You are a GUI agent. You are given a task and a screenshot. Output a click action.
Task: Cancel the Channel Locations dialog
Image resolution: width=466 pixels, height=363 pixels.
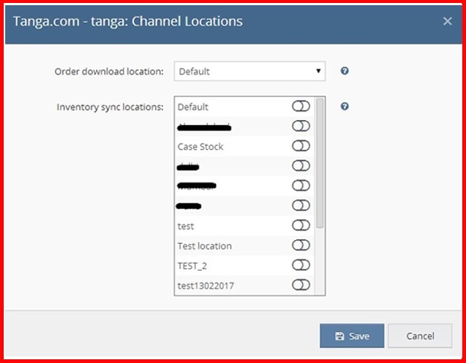pyautogui.click(x=420, y=336)
